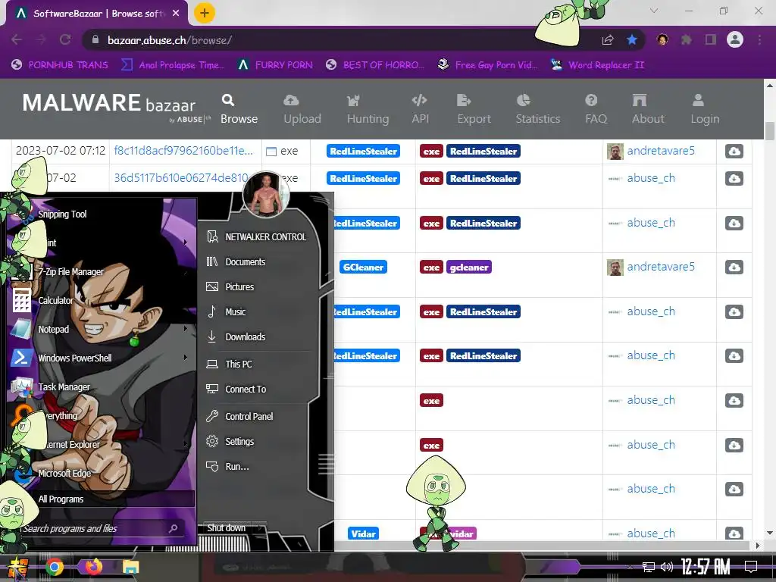Open 7-Zip File Manager from start menu
776x582 pixels.
point(70,272)
